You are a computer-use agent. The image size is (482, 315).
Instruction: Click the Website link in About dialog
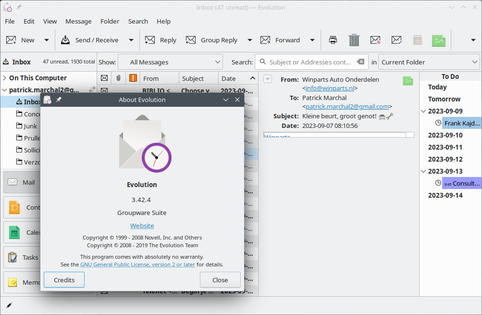142,226
